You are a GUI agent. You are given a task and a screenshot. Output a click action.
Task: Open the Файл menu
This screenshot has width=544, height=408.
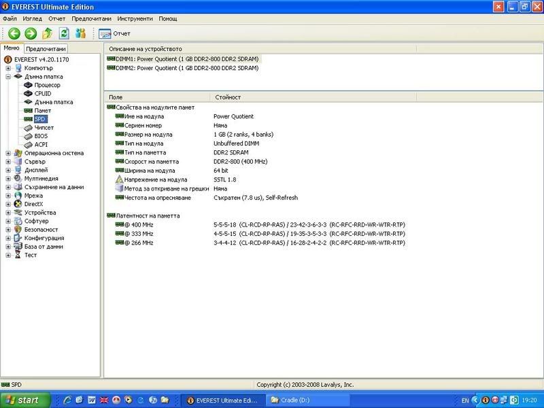[x=10, y=18]
